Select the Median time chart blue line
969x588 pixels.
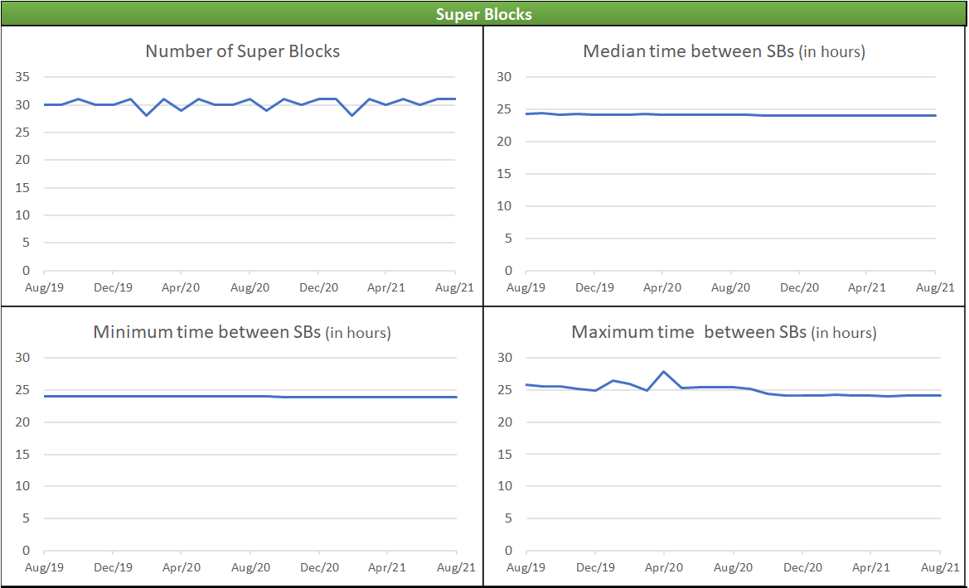pyautogui.click(x=730, y=114)
